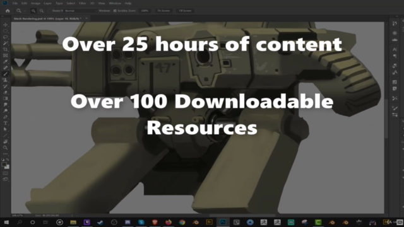
Task: Open the Type menu
Action: pos(59,3)
